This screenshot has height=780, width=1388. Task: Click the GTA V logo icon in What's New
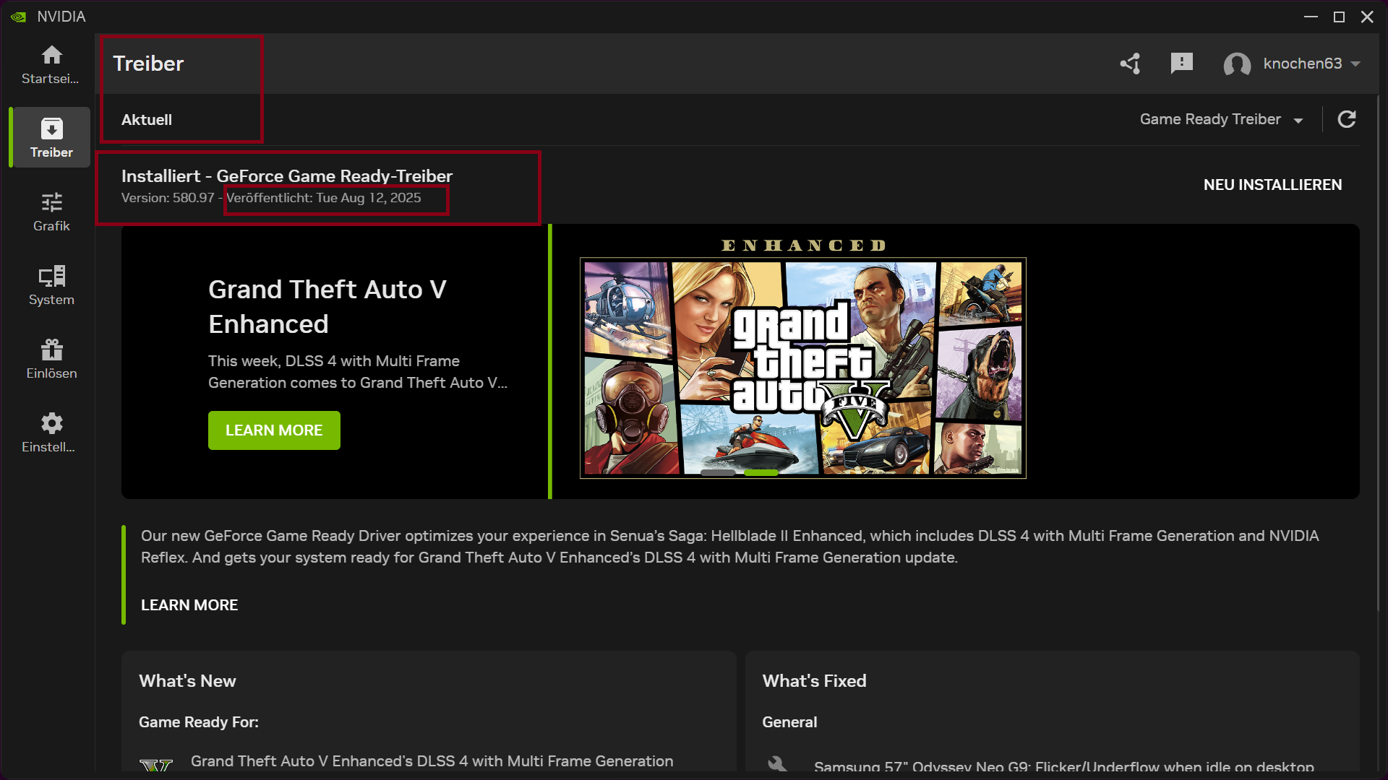tap(156, 765)
